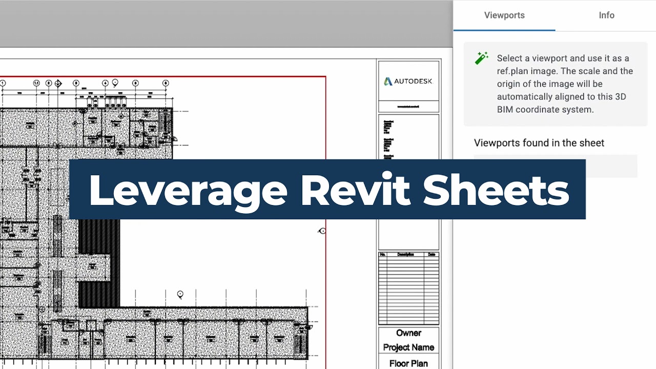Switch to the Viewports tab
The image size is (656, 369).
coord(504,15)
